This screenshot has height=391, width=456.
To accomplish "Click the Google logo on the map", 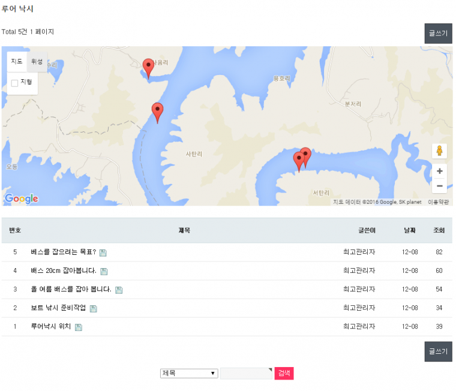I will pyautogui.click(x=22, y=198).
